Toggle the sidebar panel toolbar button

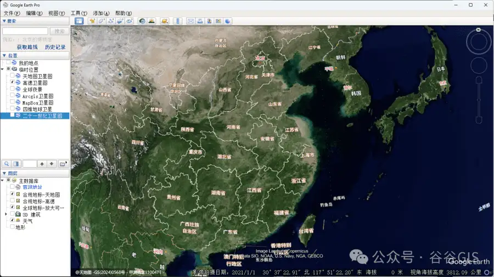point(78,21)
